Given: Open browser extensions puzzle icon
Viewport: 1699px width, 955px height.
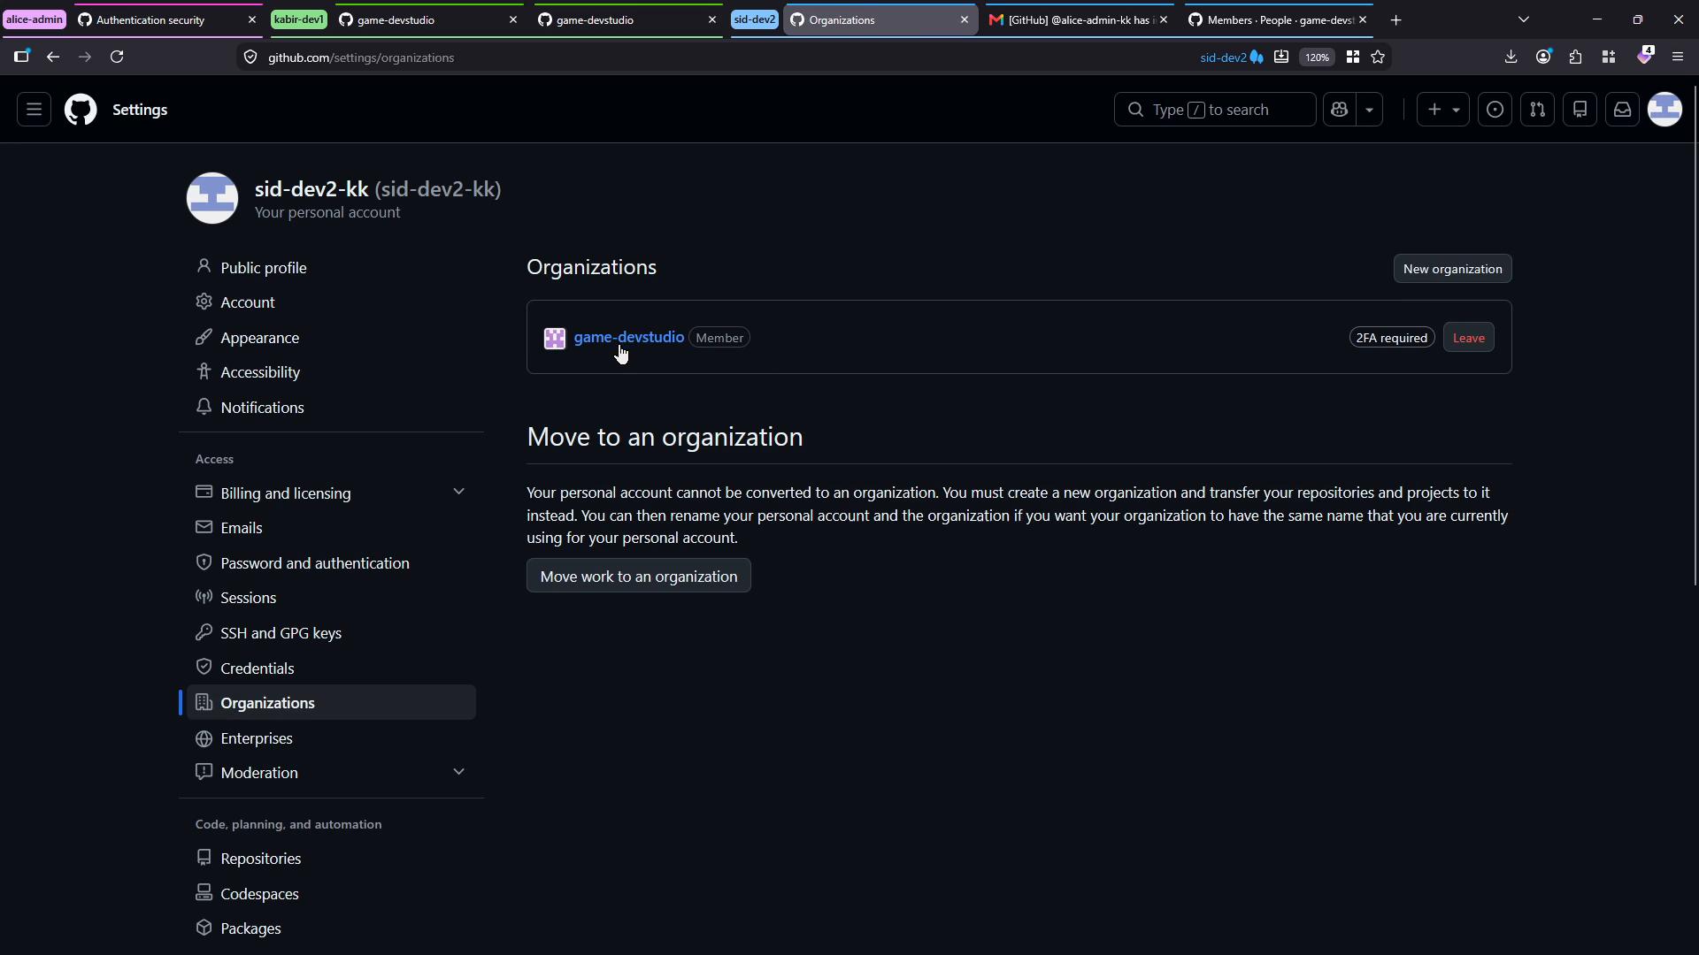Looking at the screenshot, I should click(x=1575, y=57).
